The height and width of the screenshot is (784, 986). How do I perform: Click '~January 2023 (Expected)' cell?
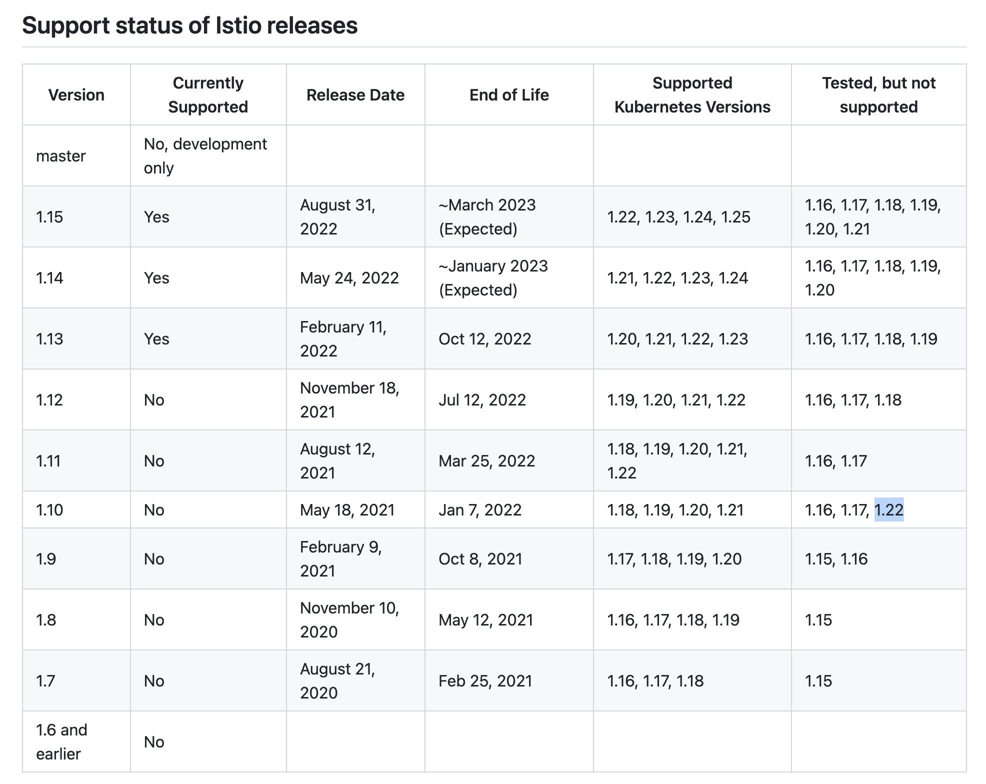coord(509,277)
